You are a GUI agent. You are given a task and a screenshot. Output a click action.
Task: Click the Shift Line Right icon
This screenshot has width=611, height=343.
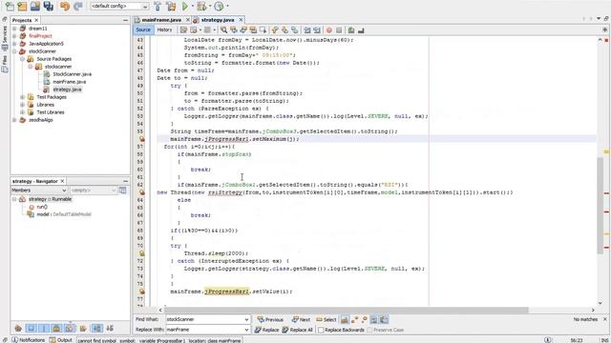317,30
